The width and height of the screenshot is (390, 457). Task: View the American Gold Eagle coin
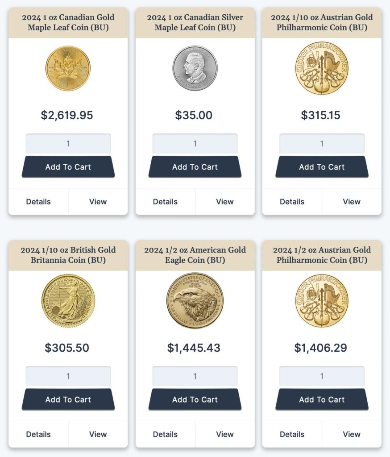[x=225, y=434]
